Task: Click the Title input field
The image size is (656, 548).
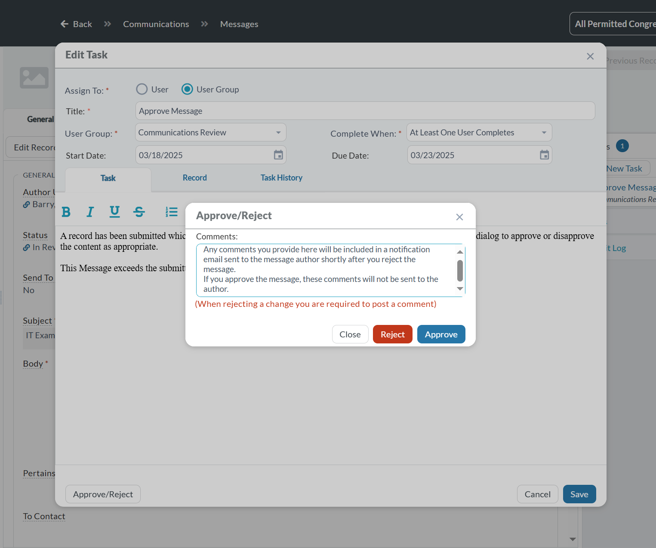Action: 365,111
